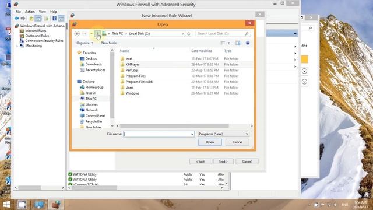
Task: Click Favorites in the navigation pane
Action: (89, 52)
